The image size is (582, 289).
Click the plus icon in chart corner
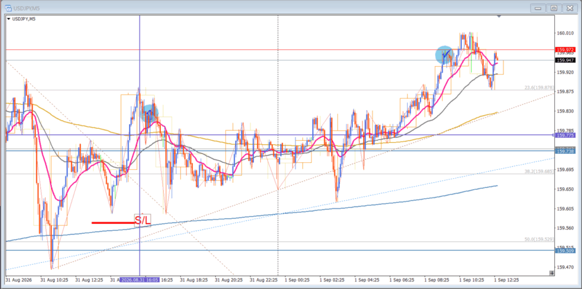point(552,273)
